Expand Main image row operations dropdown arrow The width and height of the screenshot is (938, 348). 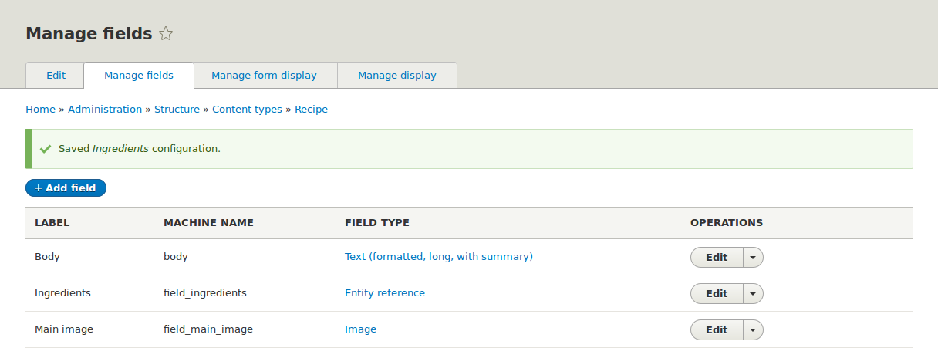(x=753, y=329)
